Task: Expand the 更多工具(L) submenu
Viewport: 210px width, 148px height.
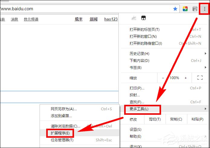Action: (x=165, y=109)
